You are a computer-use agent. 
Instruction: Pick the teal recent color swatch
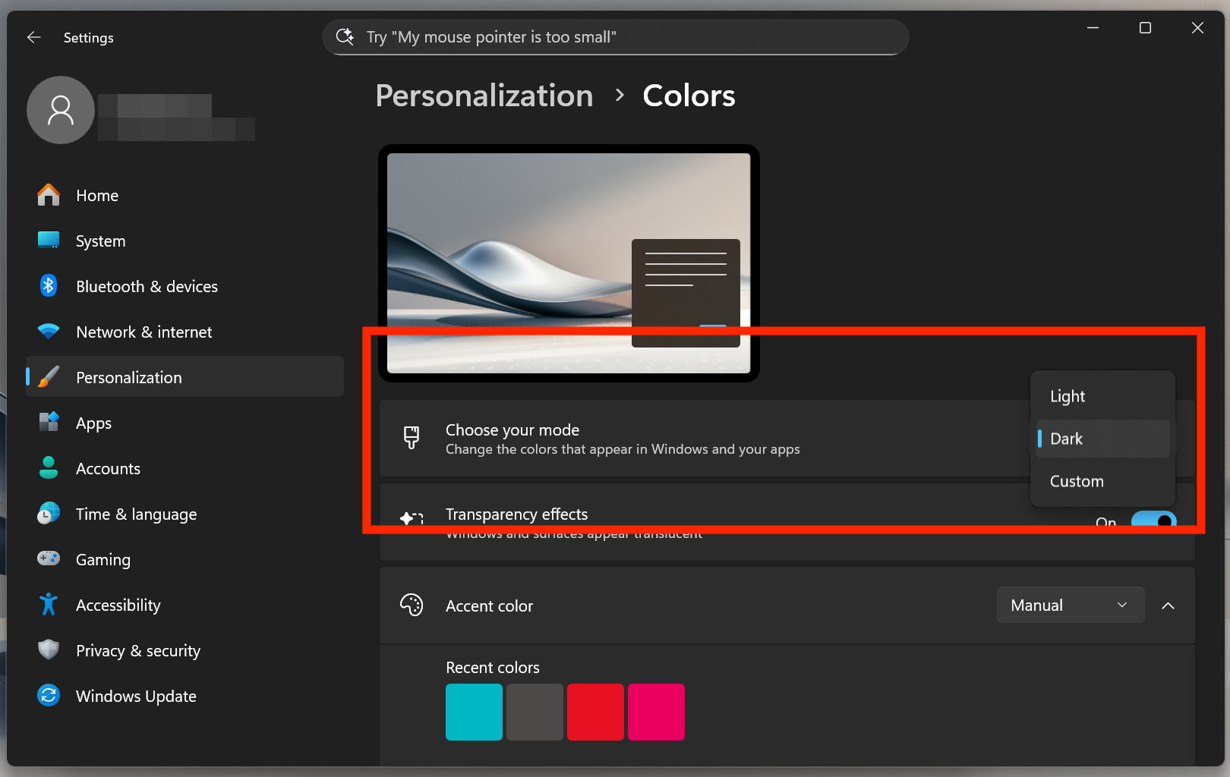pyautogui.click(x=474, y=712)
